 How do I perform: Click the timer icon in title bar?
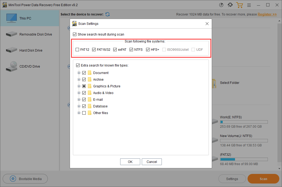[221, 5]
